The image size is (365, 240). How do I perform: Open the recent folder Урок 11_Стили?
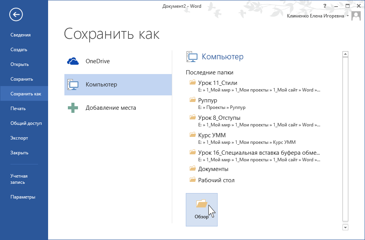pyautogui.click(x=255, y=86)
